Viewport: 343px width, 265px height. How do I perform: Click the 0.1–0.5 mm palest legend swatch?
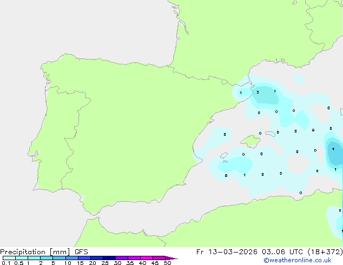click(x=9, y=258)
